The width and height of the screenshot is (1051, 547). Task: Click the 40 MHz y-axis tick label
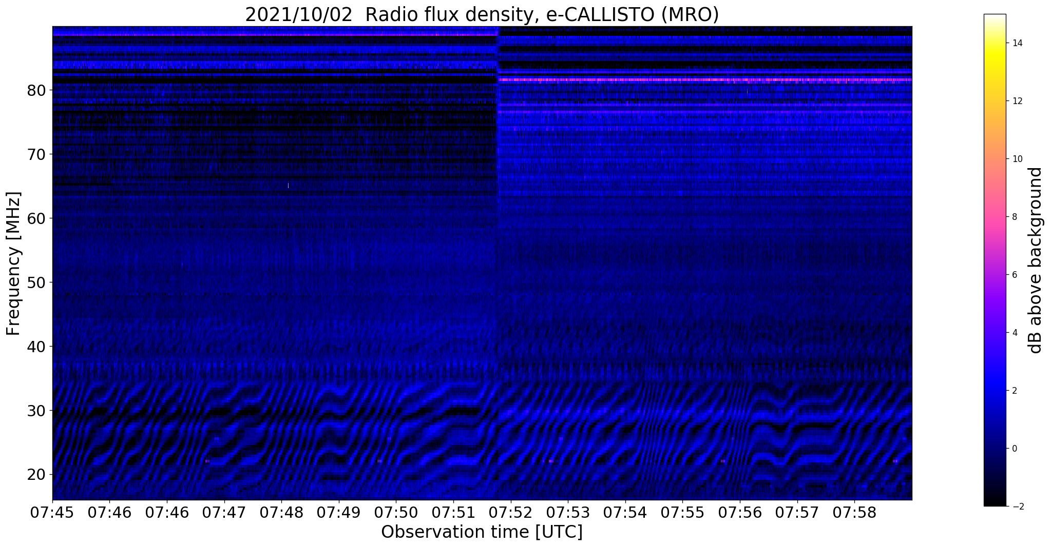coord(36,347)
